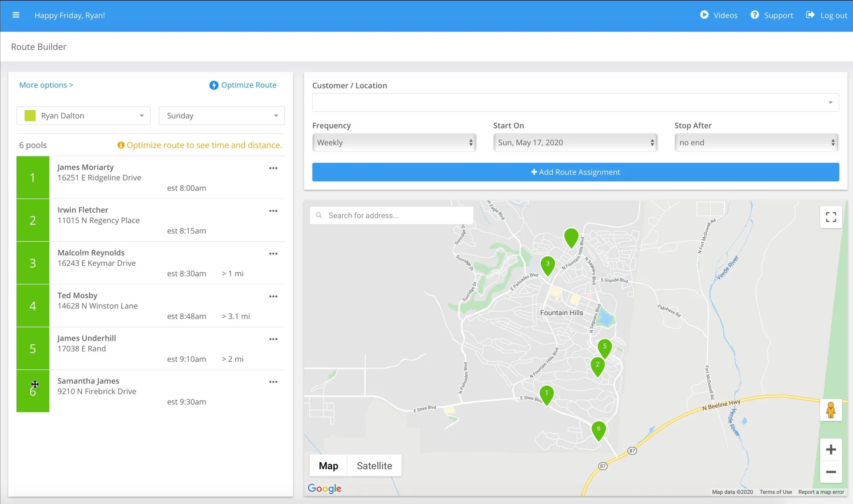Click the green stop number 3 handle
Screen dimensions: 853x504
[33, 263]
